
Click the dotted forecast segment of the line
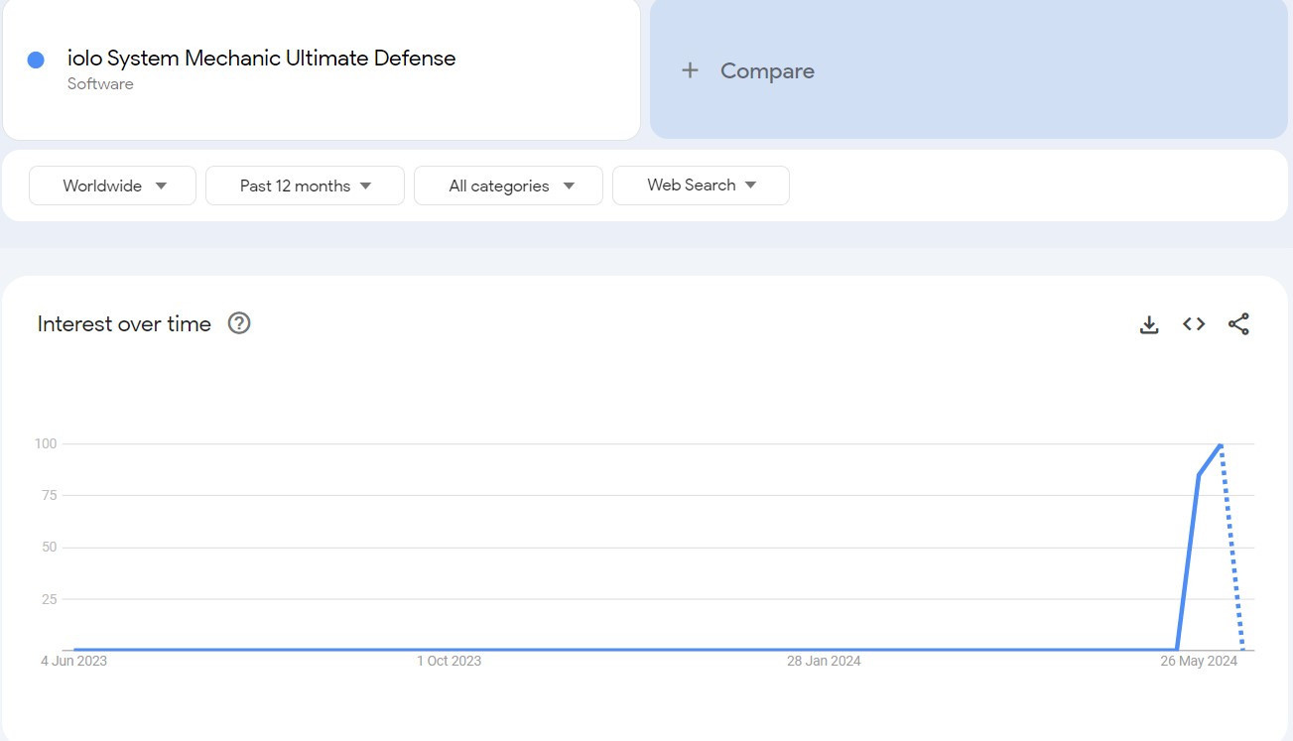pos(1231,548)
